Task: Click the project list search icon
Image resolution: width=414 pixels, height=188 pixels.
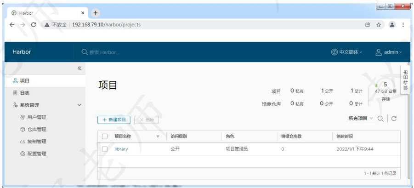Action: click(380, 119)
